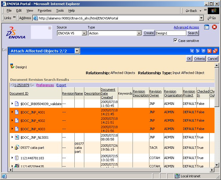Click the Create button
The height and width of the screenshot is (180, 221).
tap(149, 33)
